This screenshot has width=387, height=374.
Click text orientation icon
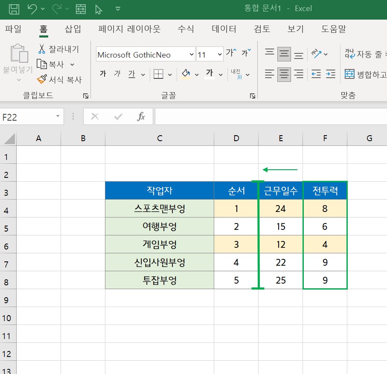(x=316, y=53)
